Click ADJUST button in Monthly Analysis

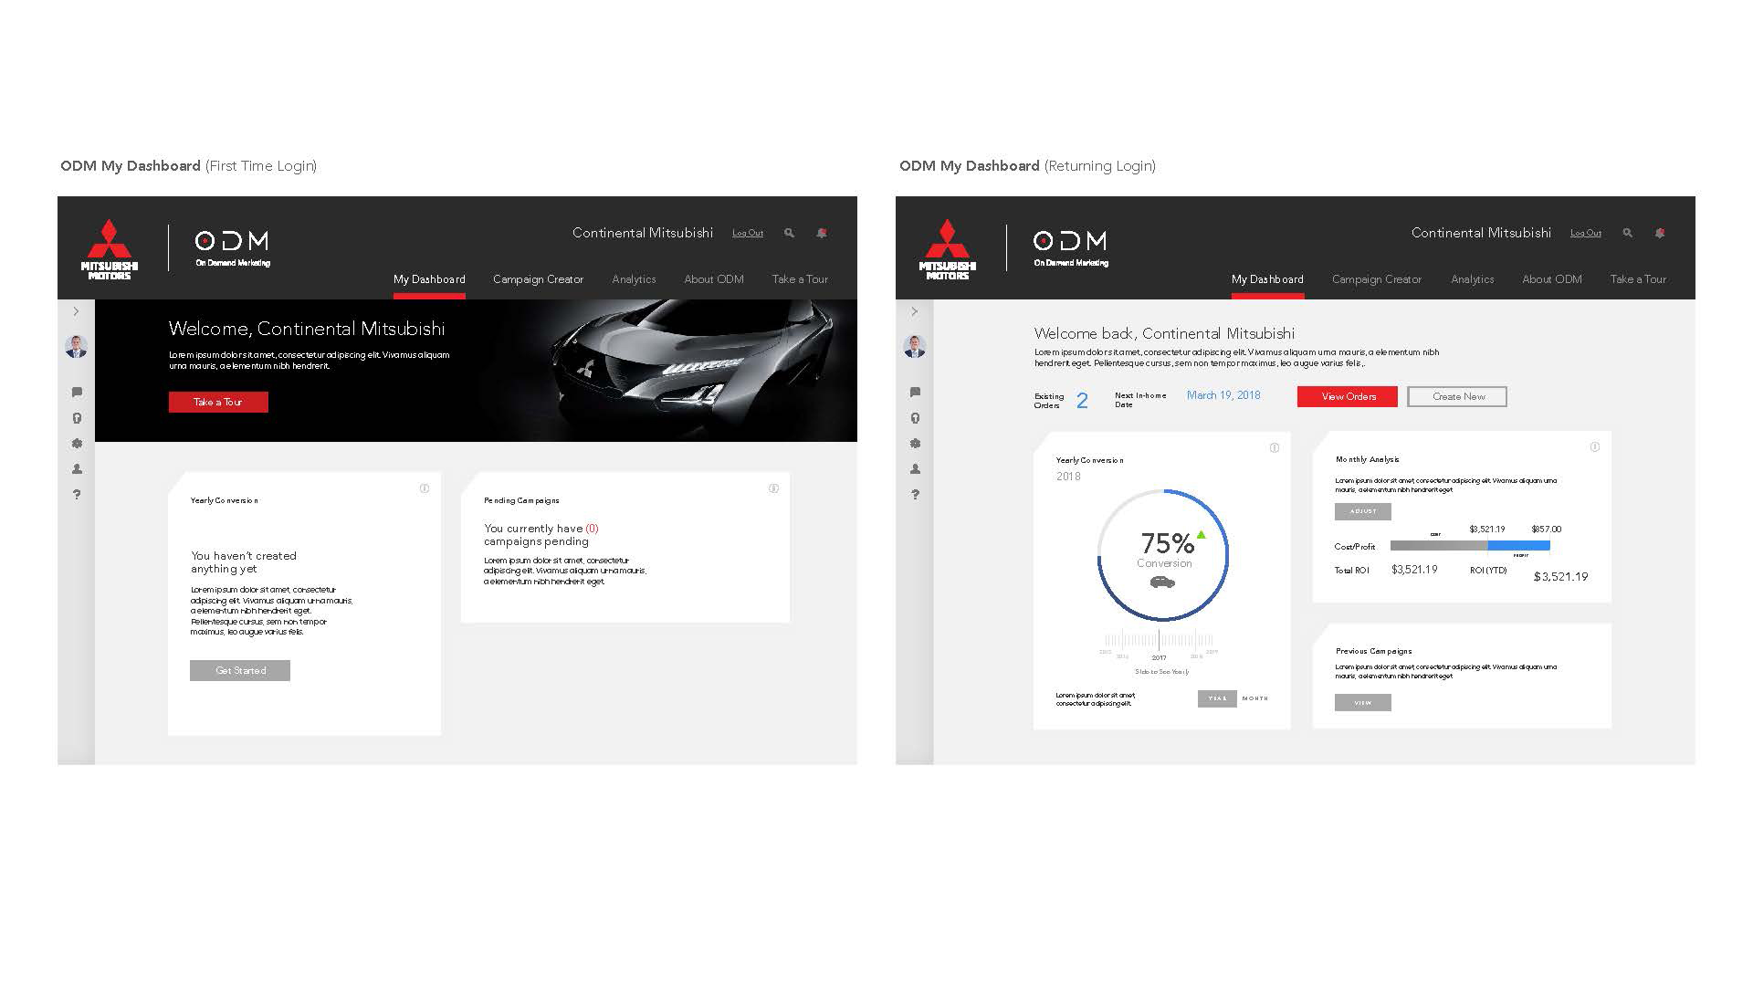[x=1363, y=511]
